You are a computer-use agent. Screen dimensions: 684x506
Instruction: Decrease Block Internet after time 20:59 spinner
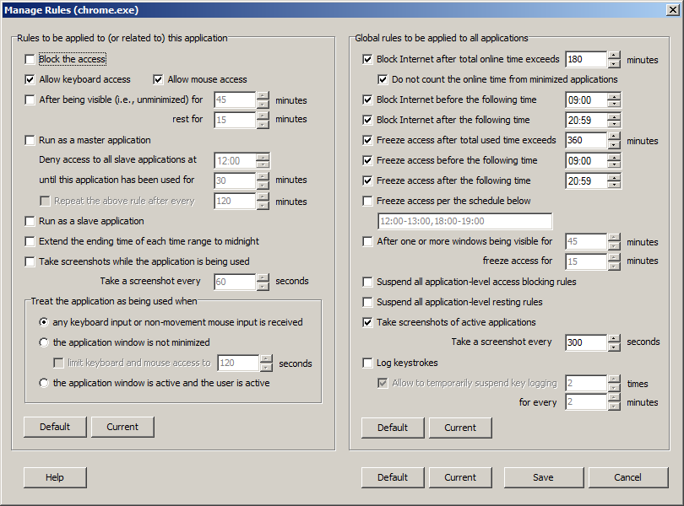point(614,124)
